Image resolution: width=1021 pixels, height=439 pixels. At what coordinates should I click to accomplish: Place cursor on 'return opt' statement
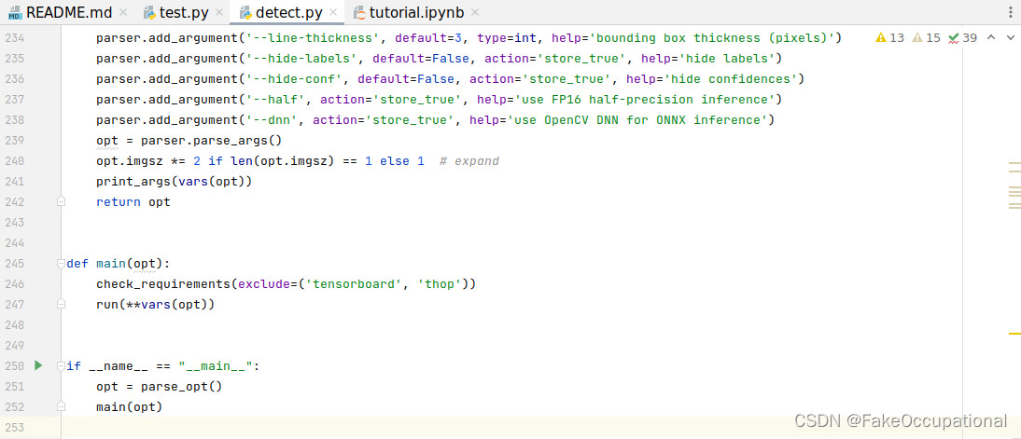point(133,201)
